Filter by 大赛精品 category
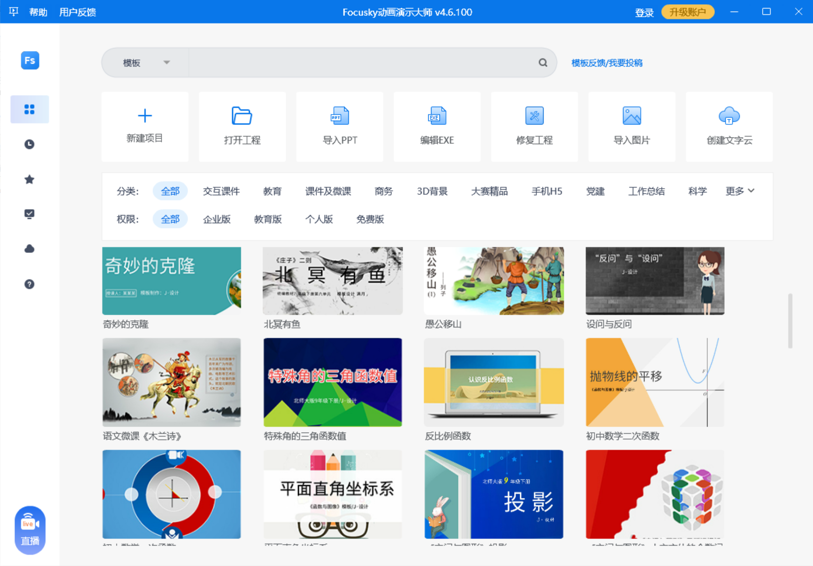 point(489,191)
